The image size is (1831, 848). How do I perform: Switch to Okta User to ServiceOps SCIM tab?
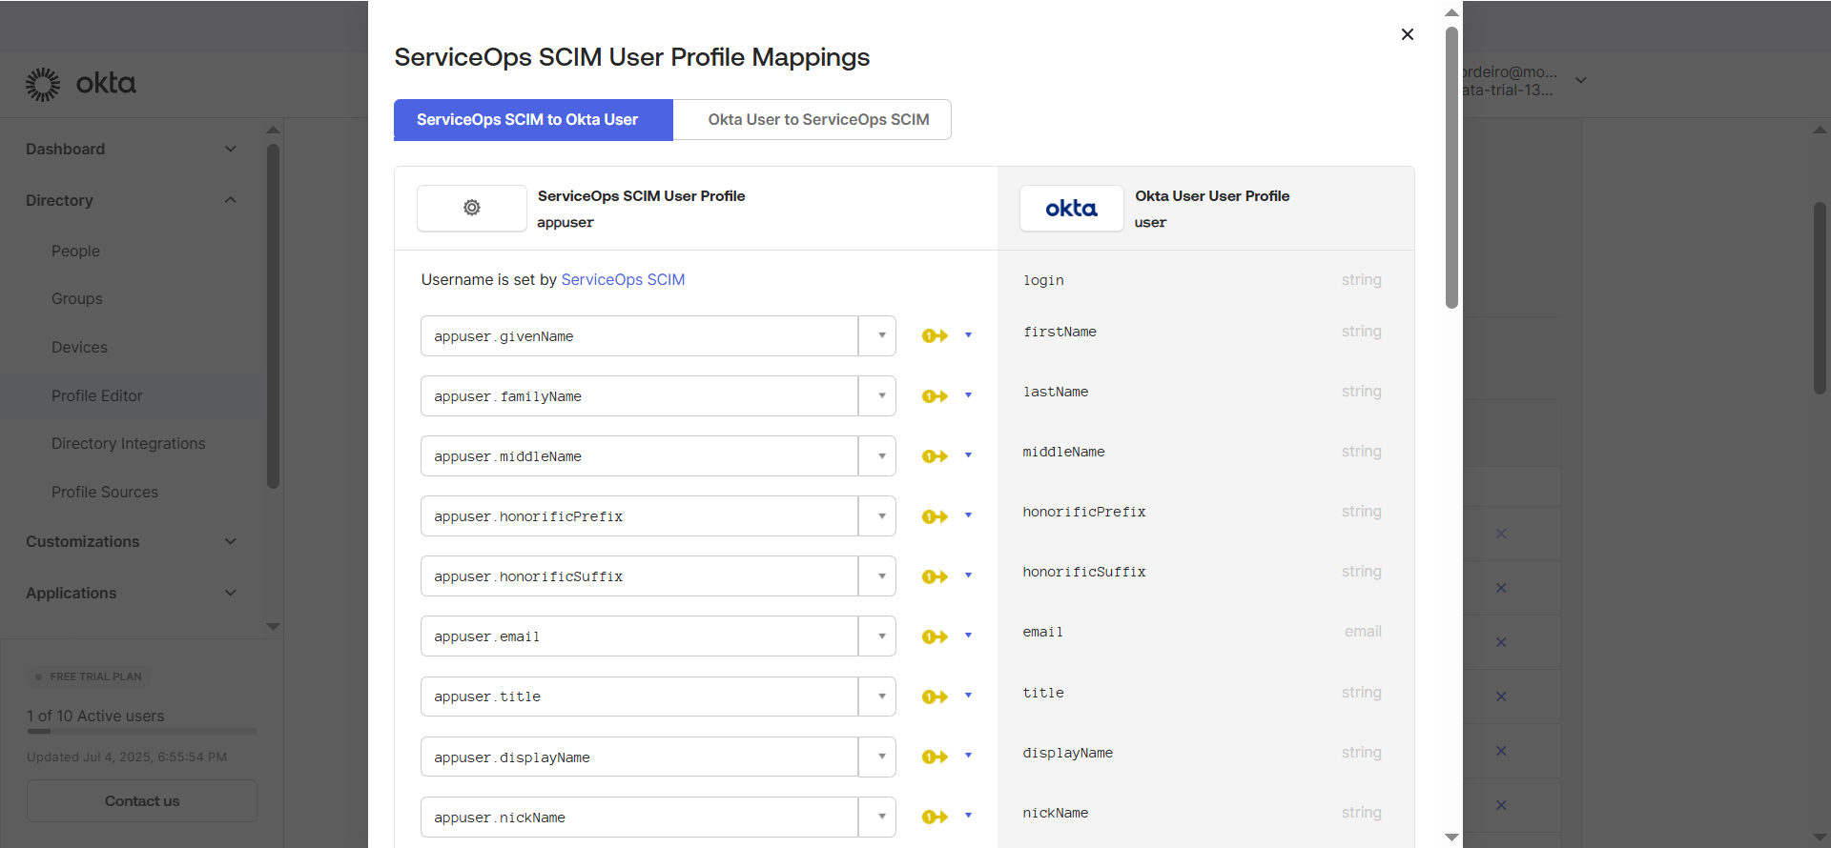click(818, 120)
